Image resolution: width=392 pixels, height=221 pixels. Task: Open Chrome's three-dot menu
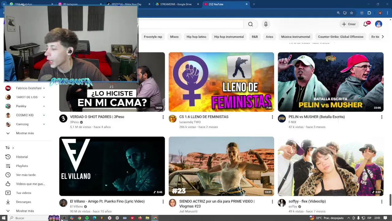tap(387, 13)
